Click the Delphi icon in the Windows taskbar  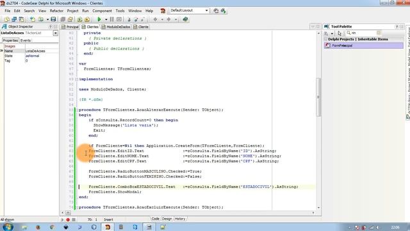(108, 227)
